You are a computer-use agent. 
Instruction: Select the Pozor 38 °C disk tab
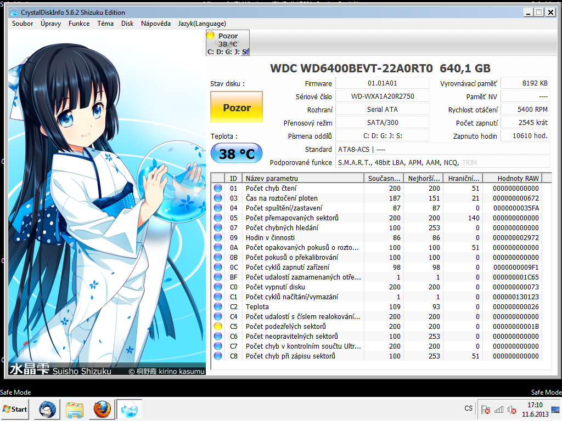(228, 43)
